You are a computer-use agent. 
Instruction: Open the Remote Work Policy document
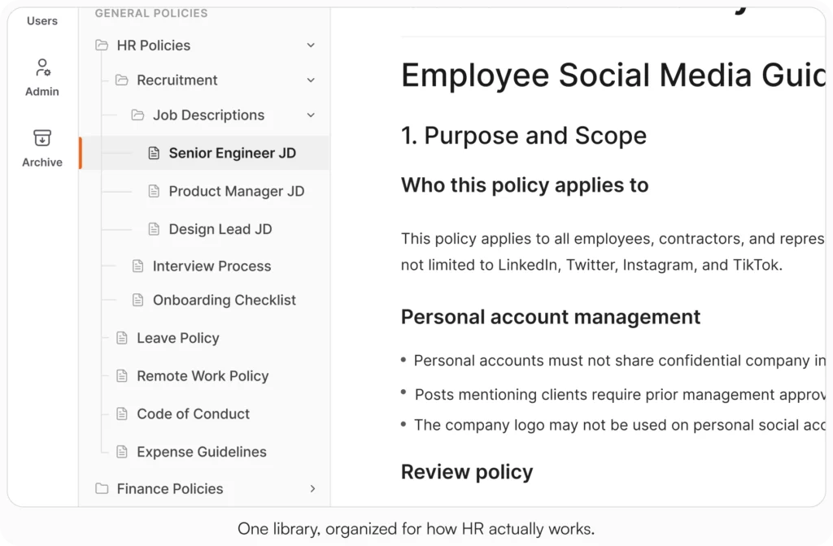tap(203, 376)
